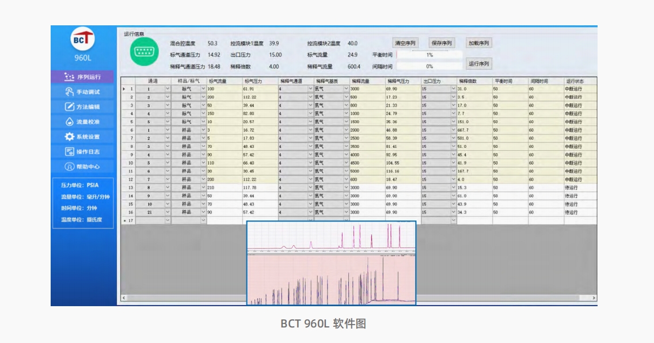The width and height of the screenshot is (654, 343).
Task: Go to 帮助中心 in the sidebar
Action: click(82, 167)
